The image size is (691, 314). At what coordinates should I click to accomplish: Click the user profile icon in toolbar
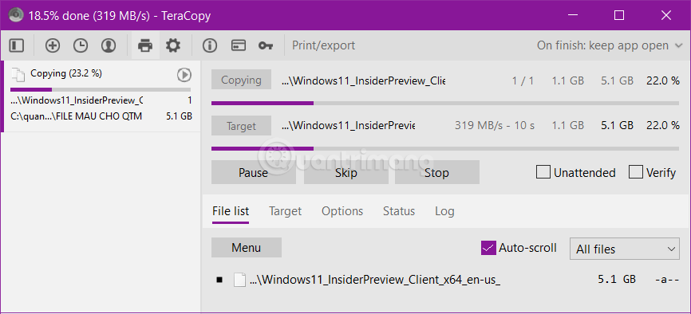(108, 45)
